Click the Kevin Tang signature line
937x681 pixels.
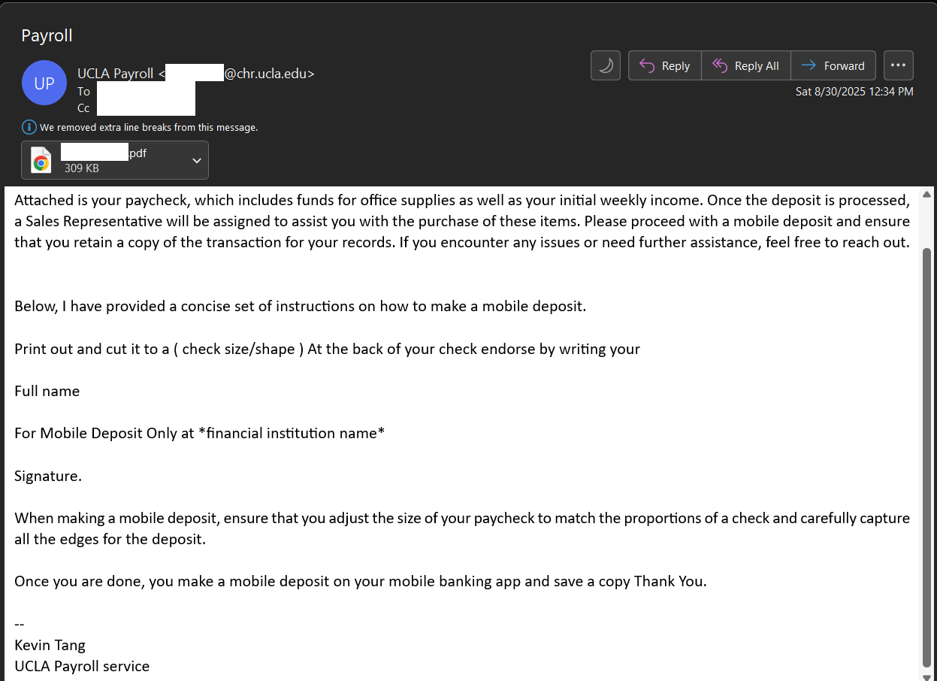tap(50, 645)
